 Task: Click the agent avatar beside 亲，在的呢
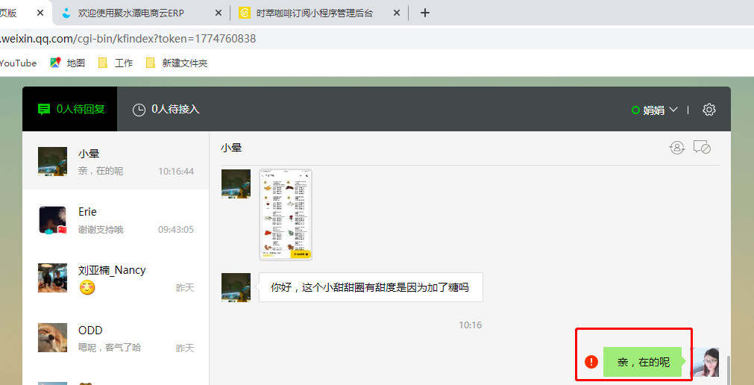pyautogui.click(x=705, y=362)
